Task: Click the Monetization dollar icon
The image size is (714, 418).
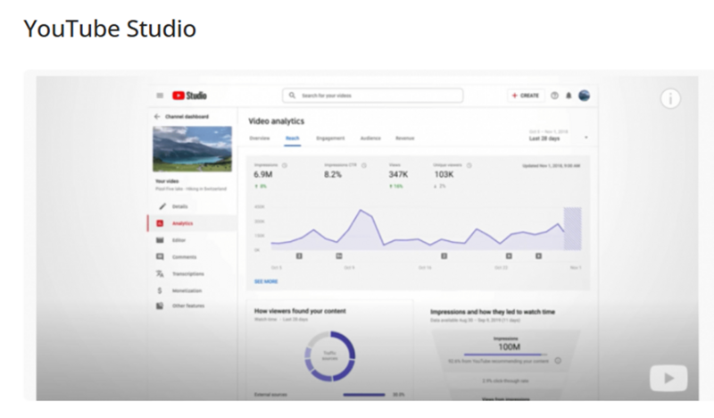Action: pyautogui.click(x=160, y=291)
